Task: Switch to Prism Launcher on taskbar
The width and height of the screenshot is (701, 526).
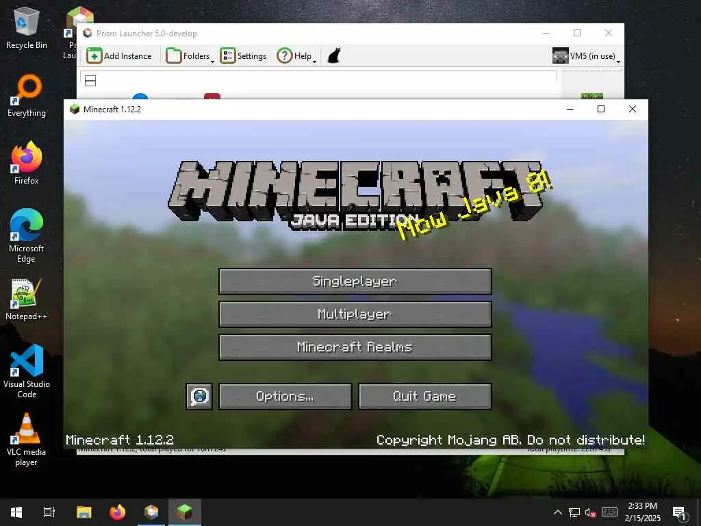Action: [x=151, y=512]
